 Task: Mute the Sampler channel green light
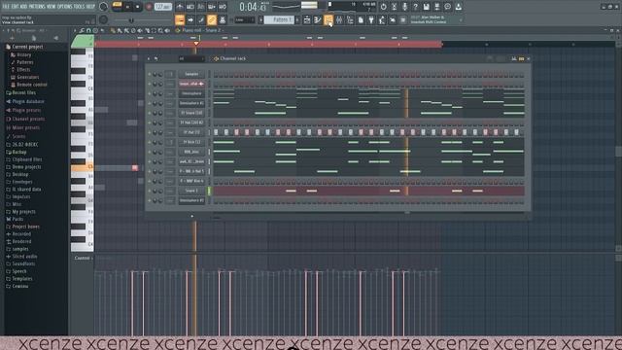[x=150, y=74]
